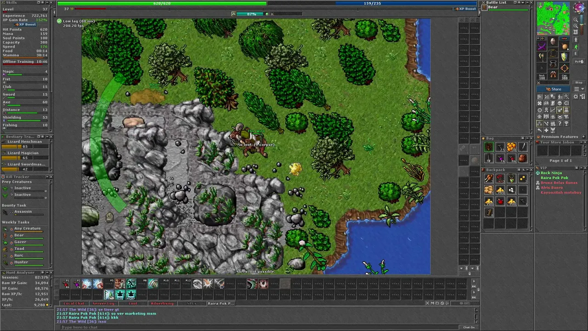Switch to the Server Log tab

(103, 303)
